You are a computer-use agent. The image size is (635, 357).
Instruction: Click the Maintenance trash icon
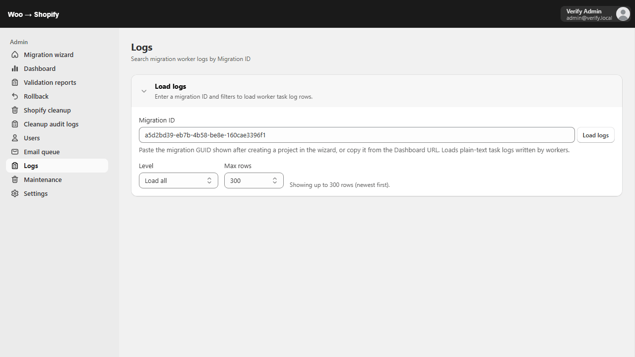coord(15,179)
